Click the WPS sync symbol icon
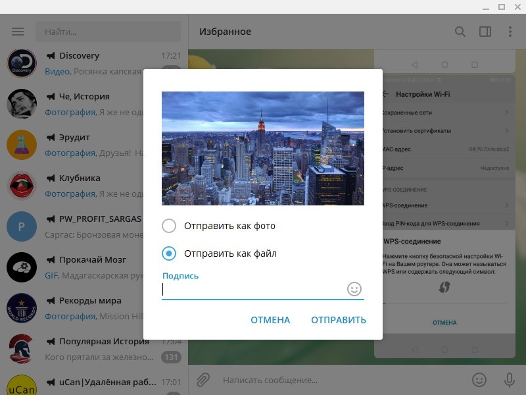The width and height of the screenshot is (526, 395). pos(444,287)
